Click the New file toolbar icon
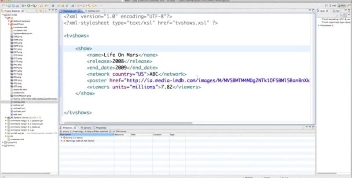352x178 pixels. click(x=4, y=6)
